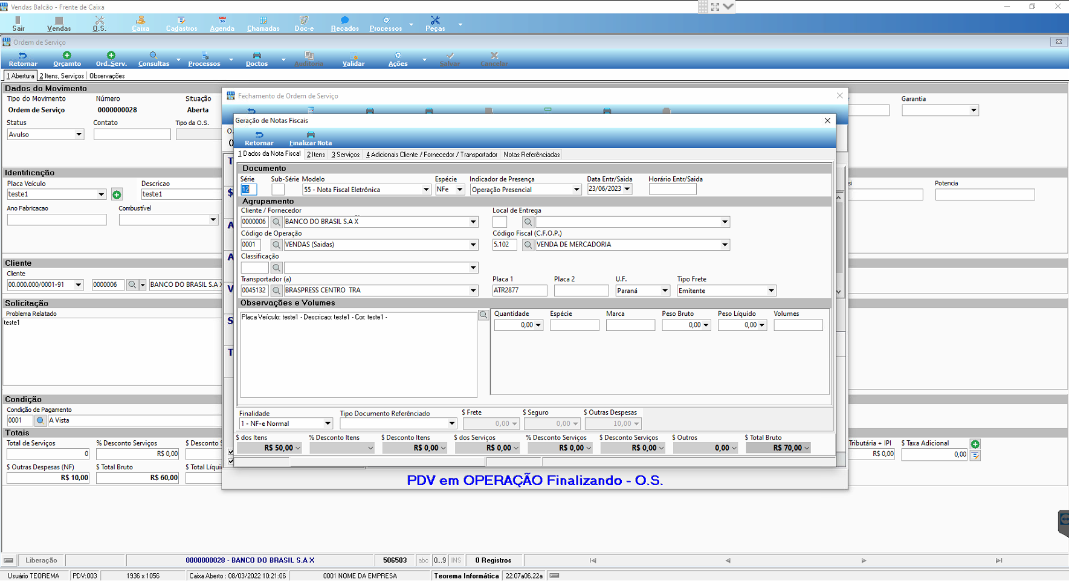
Task: Open the Indicador de Presença dropdown
Action: 576,190
